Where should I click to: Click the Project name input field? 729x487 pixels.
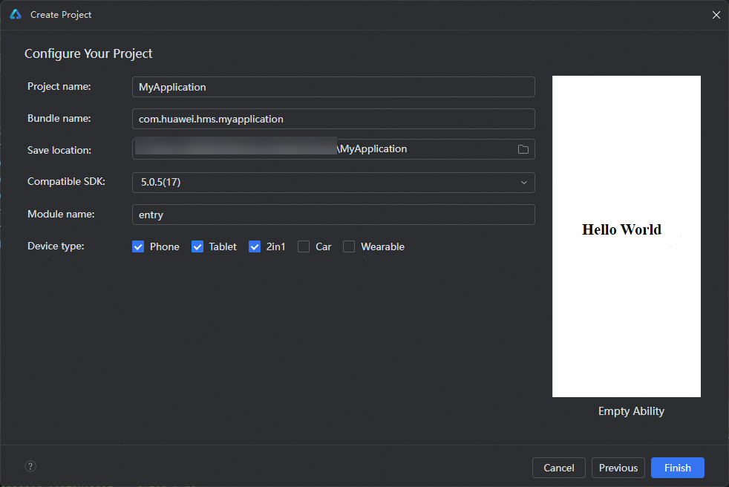[333, 87]
